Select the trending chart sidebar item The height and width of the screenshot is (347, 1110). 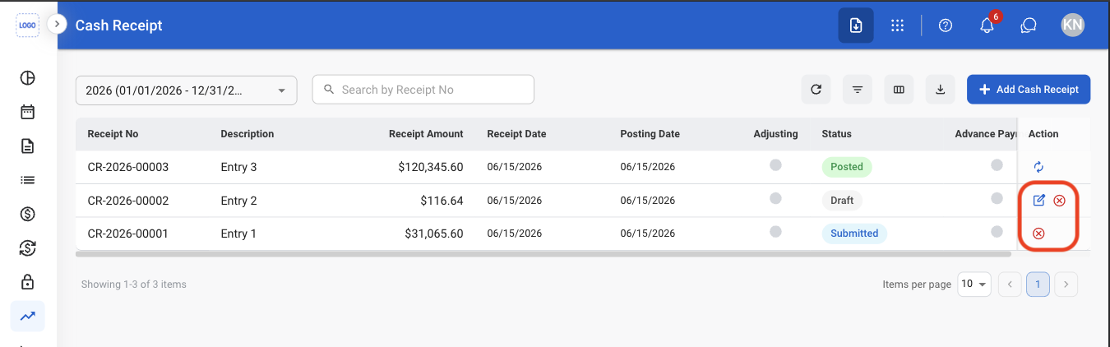click(x=27, y=316)
